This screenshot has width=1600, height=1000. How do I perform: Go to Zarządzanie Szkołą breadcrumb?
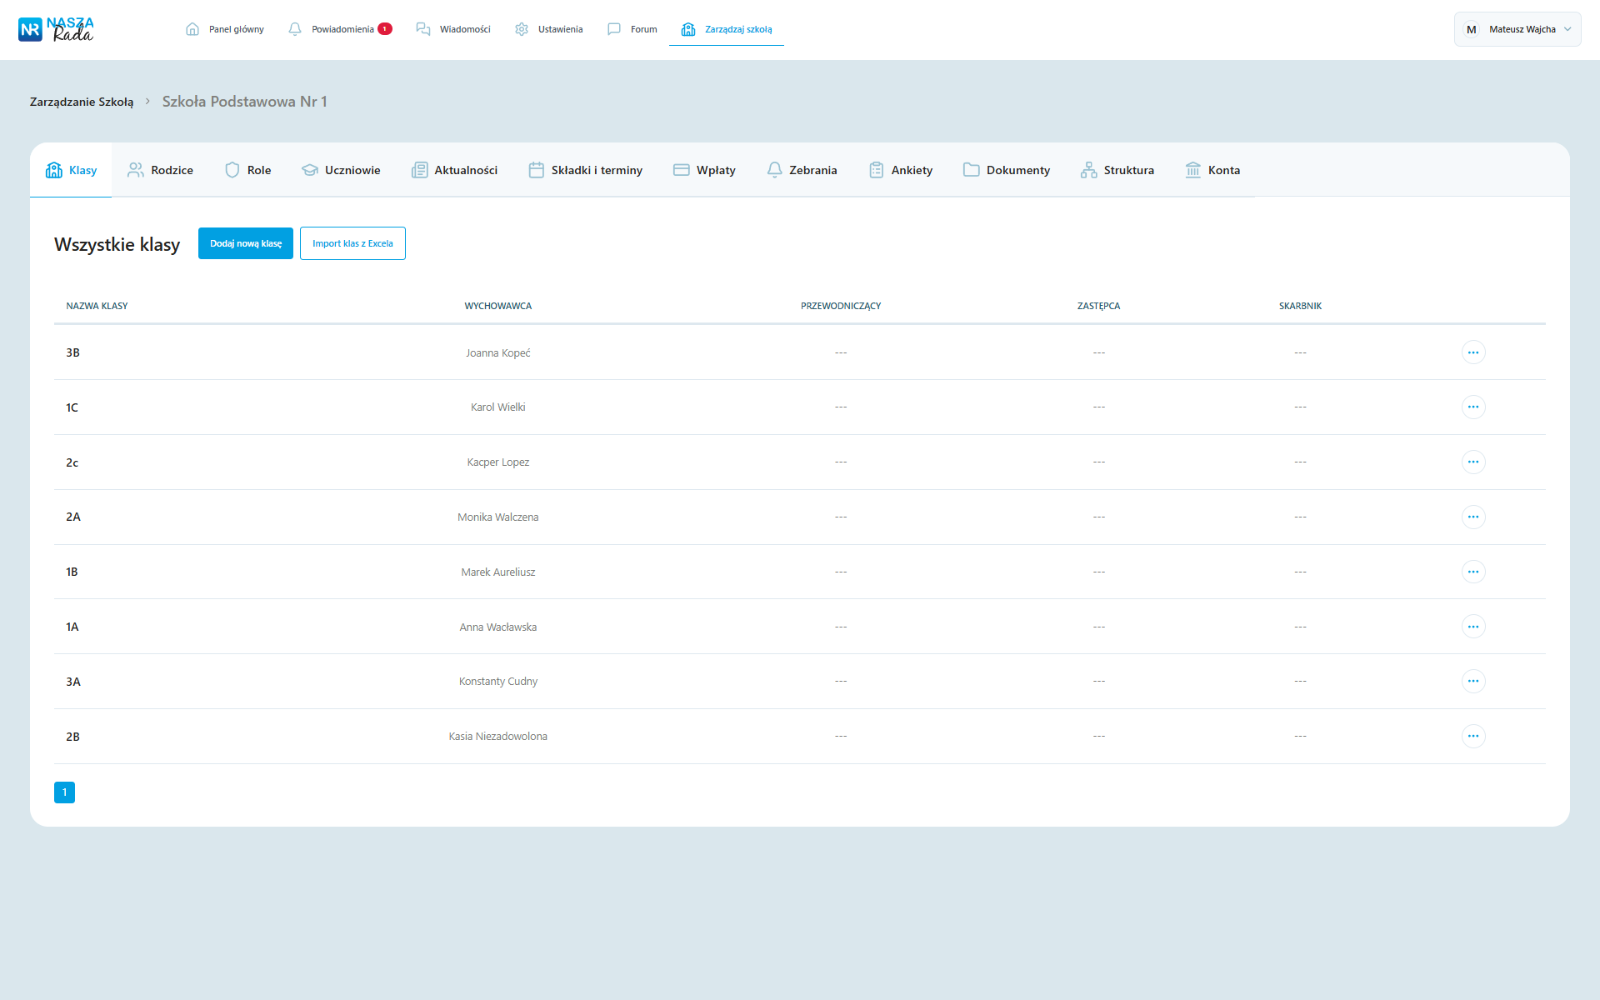click(x=82, y=102)
